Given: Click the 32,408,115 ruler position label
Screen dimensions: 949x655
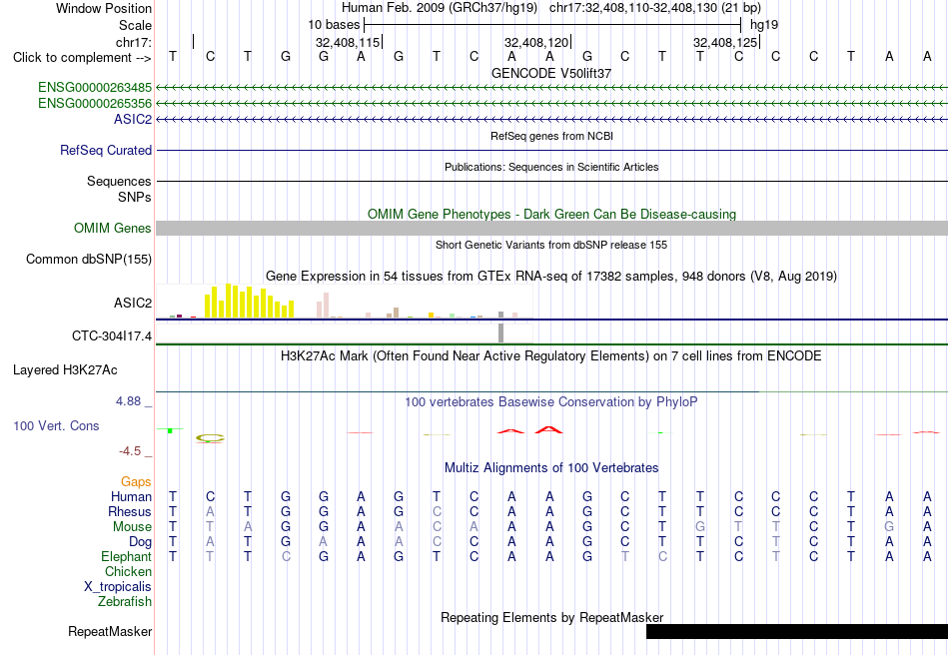Looking at the screenshot, I should coord(348,42).
